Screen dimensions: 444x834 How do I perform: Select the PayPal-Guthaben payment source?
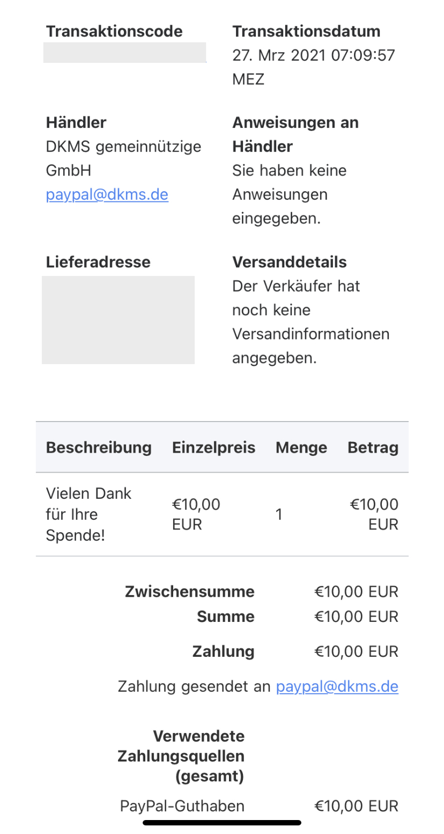click(182, 806)
